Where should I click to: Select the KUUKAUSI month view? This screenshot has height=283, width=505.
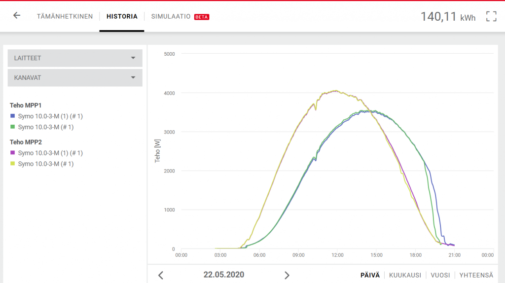pos(405,275)
